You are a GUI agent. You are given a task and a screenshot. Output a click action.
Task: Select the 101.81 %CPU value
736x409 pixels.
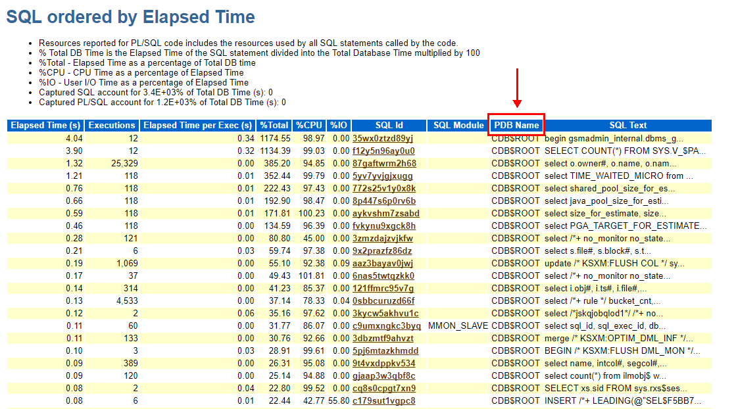pyautogui.click(x=312, y=276)
